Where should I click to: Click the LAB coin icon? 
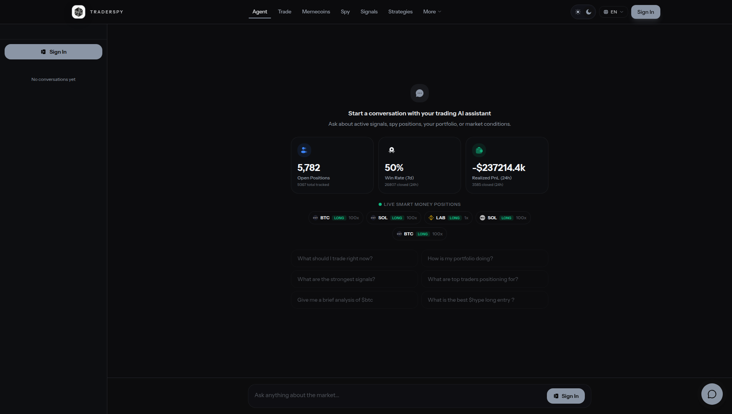tap(431, 218)
